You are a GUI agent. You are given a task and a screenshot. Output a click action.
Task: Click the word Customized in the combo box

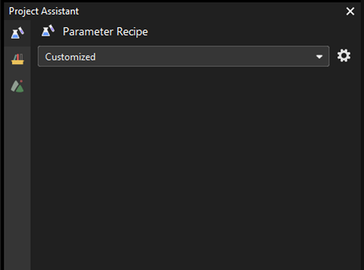[70, 57]
